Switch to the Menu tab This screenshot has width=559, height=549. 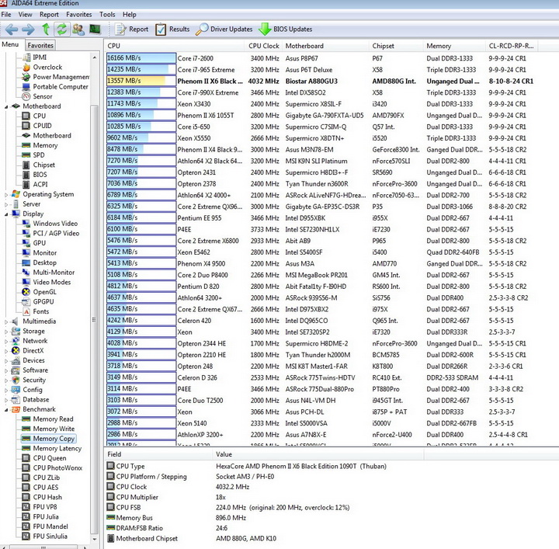(10, 44)
